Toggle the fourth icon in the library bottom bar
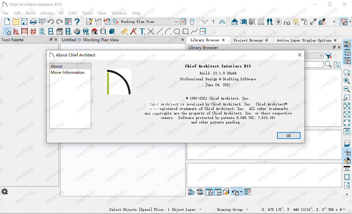Image resolution: width=352 pixels, height=214 pixels. pos(218,192)
